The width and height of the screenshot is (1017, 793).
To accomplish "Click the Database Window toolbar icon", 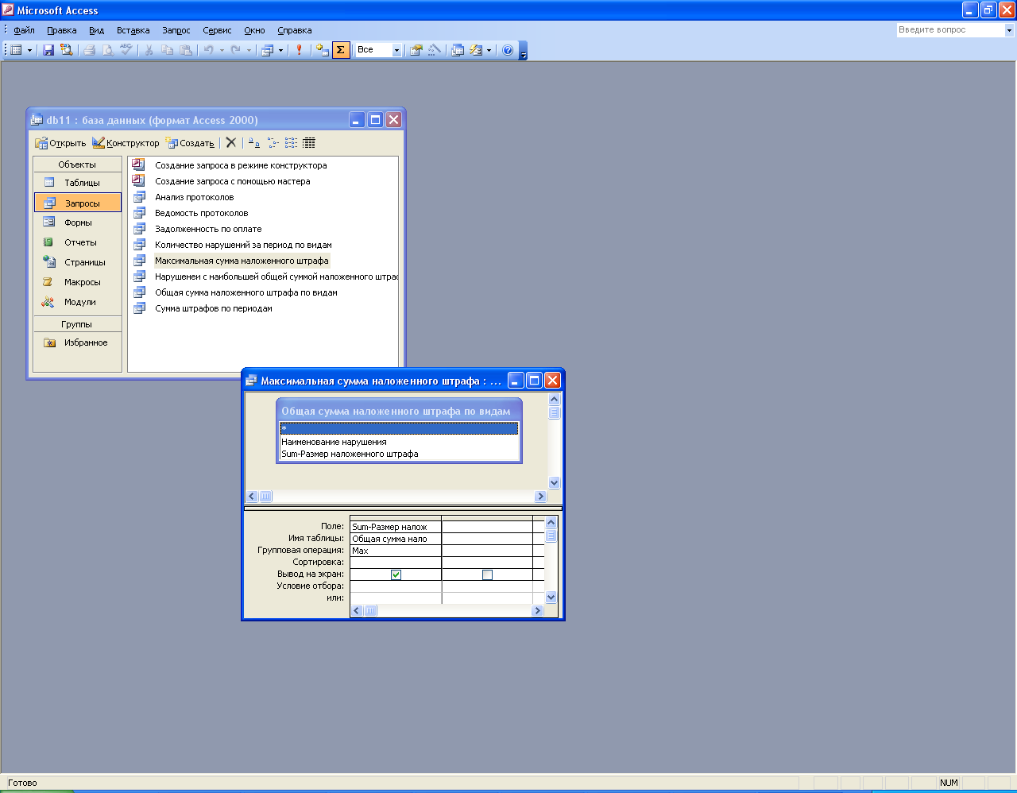I will pyautogui.click(x=458, y=50).
